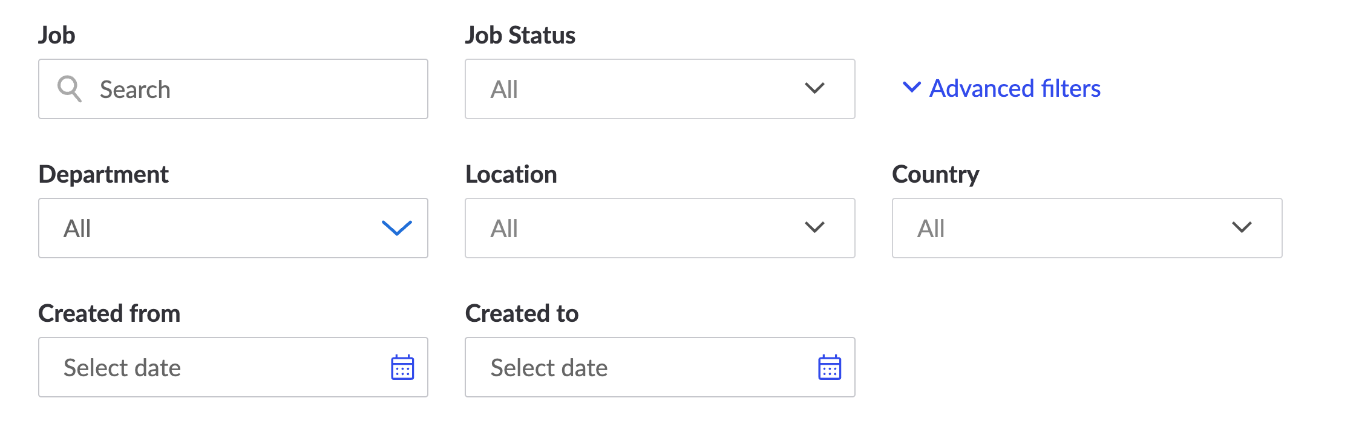Open the Created to calendar icon
The image size is (1359, 421).
pos(830,367)
